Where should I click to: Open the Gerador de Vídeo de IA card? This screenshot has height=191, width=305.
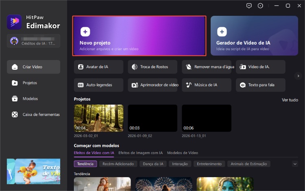pos(254,36)
